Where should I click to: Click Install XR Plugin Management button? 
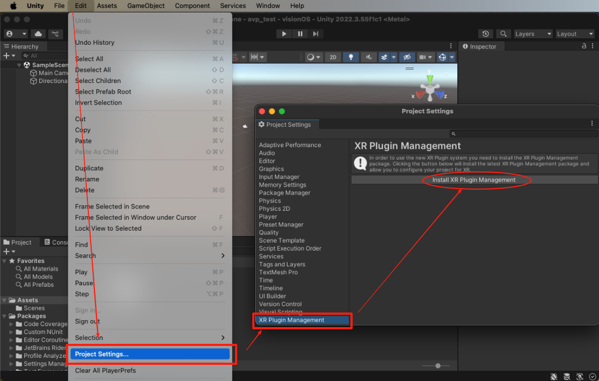click(x=474, y=180)
